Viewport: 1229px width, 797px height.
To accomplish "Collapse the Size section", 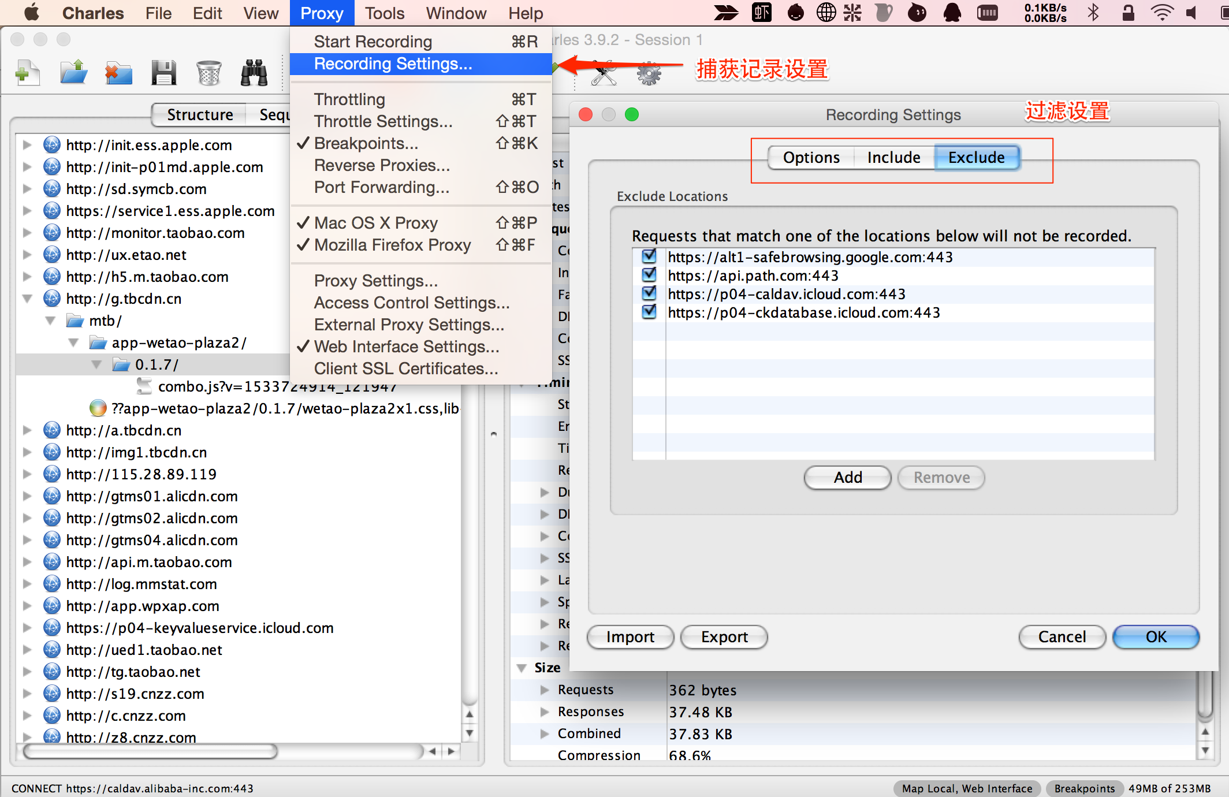I will (522, 668).
